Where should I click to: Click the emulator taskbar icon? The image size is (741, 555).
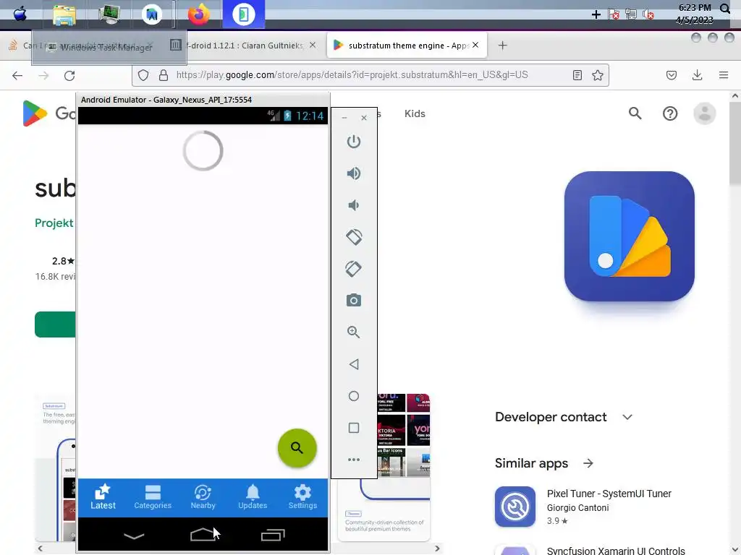(x=244, y=14)
